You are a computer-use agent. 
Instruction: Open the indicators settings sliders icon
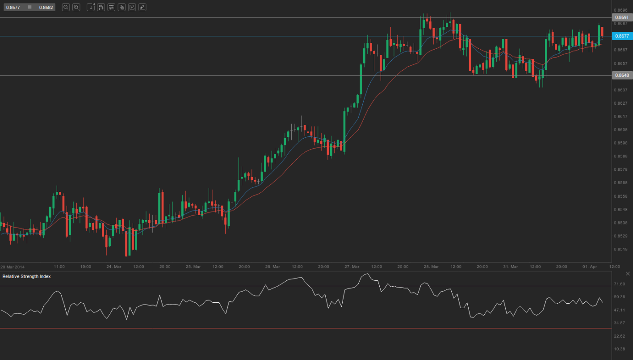(x=111, y=7)
